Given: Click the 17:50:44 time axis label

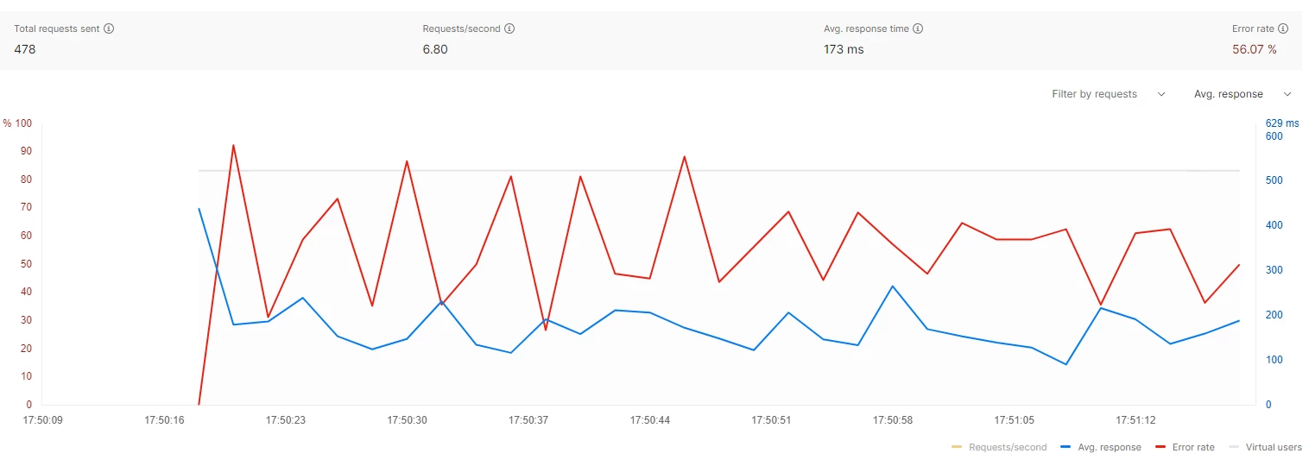Looking at the screenshot, I should click(x=650, y=420).
